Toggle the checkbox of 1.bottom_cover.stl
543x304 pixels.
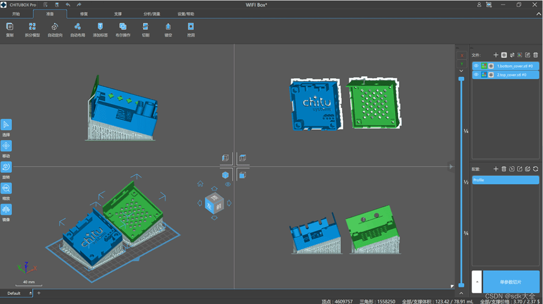[x=491, y=66]
